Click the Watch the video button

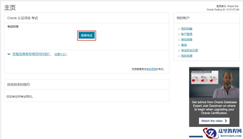tap(214, 121)
